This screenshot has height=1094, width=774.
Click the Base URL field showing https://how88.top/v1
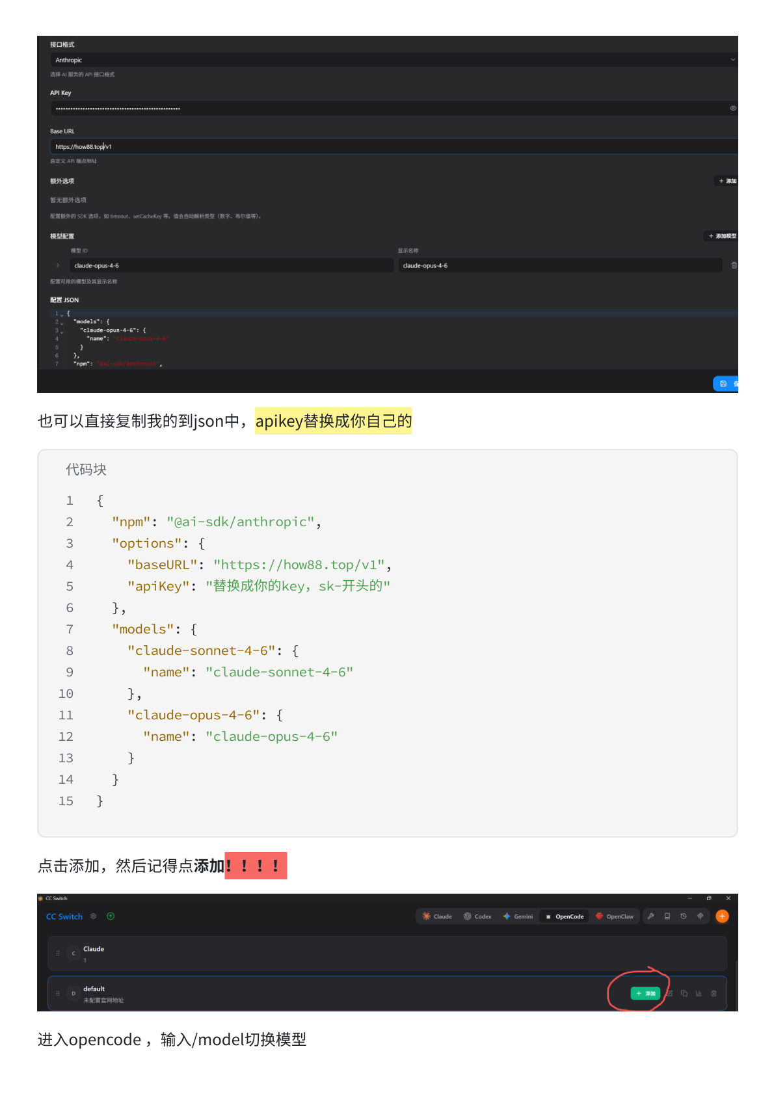click(x=394, y=146)
